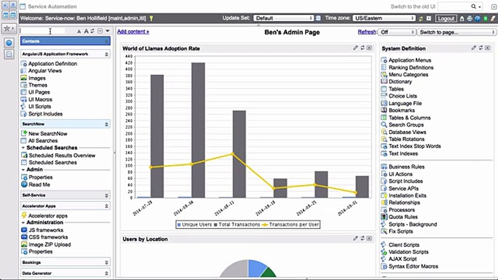Open navigator dropdown arrow menu
Image resolution: width=498 pixels, height=280 pixels.
pos(107,31)
